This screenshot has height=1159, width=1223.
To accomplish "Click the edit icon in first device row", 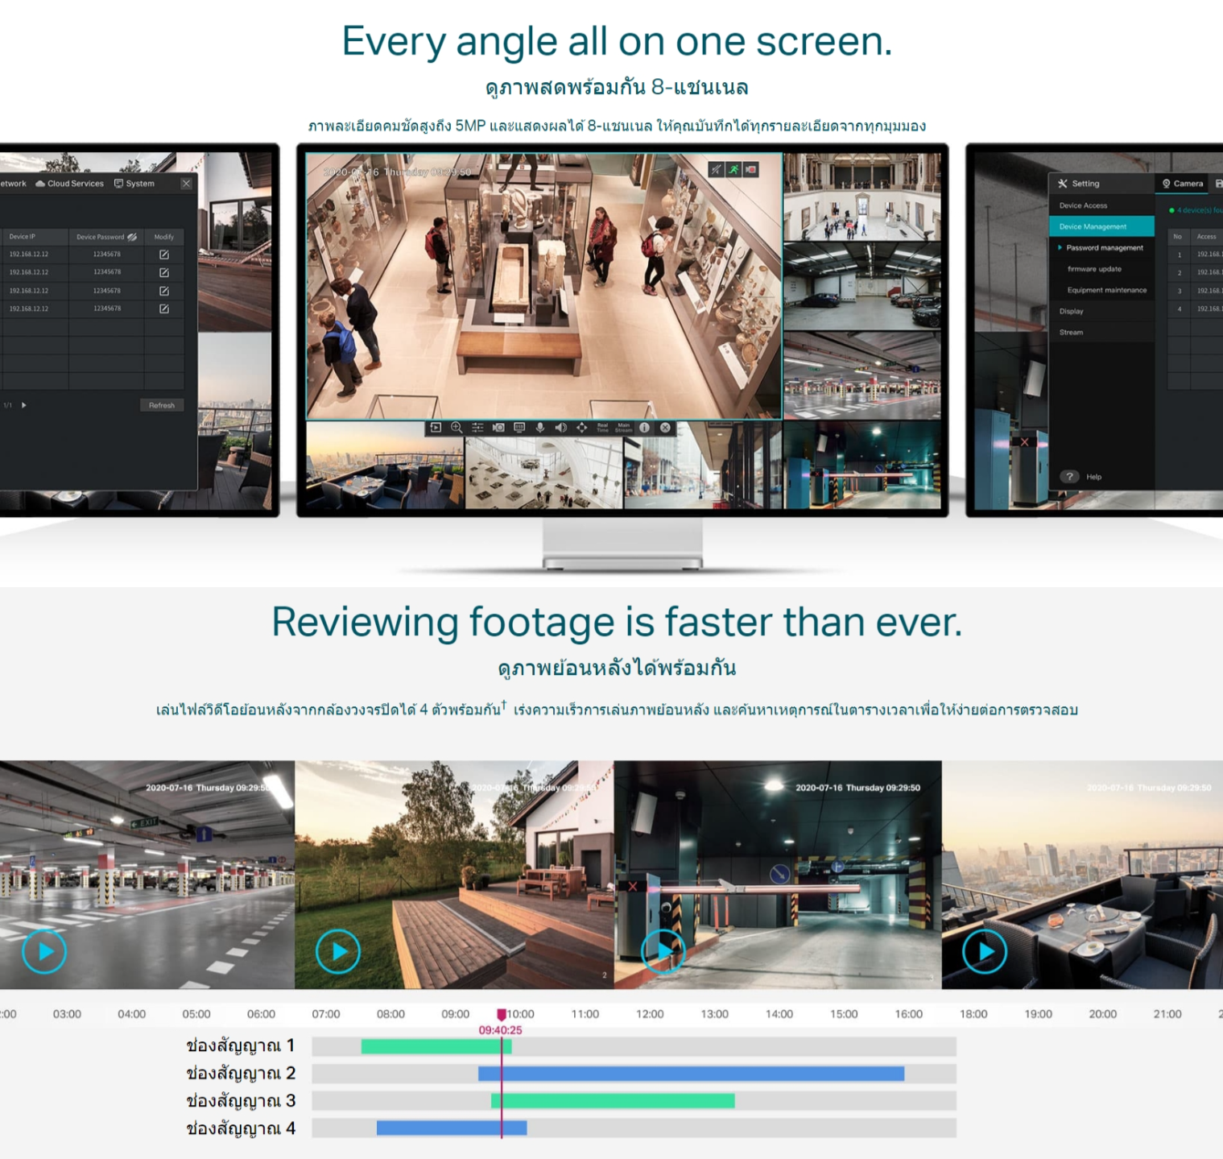I will [x=164, y=255].
